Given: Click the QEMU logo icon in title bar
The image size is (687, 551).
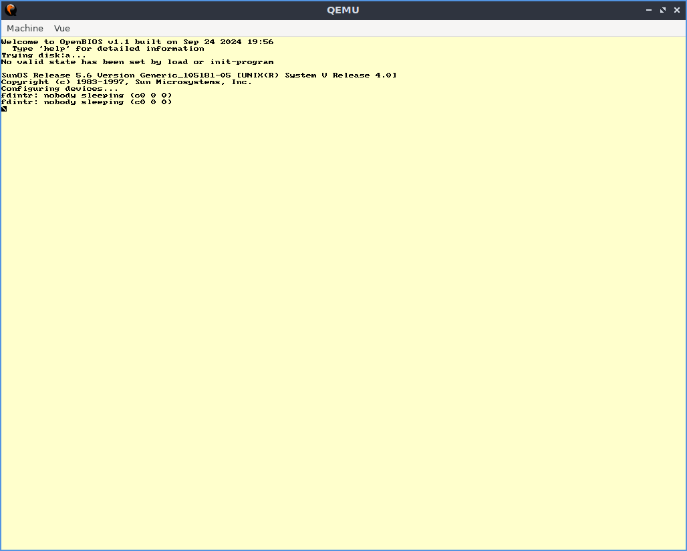Looking at the screenshot, I should 11,9.
